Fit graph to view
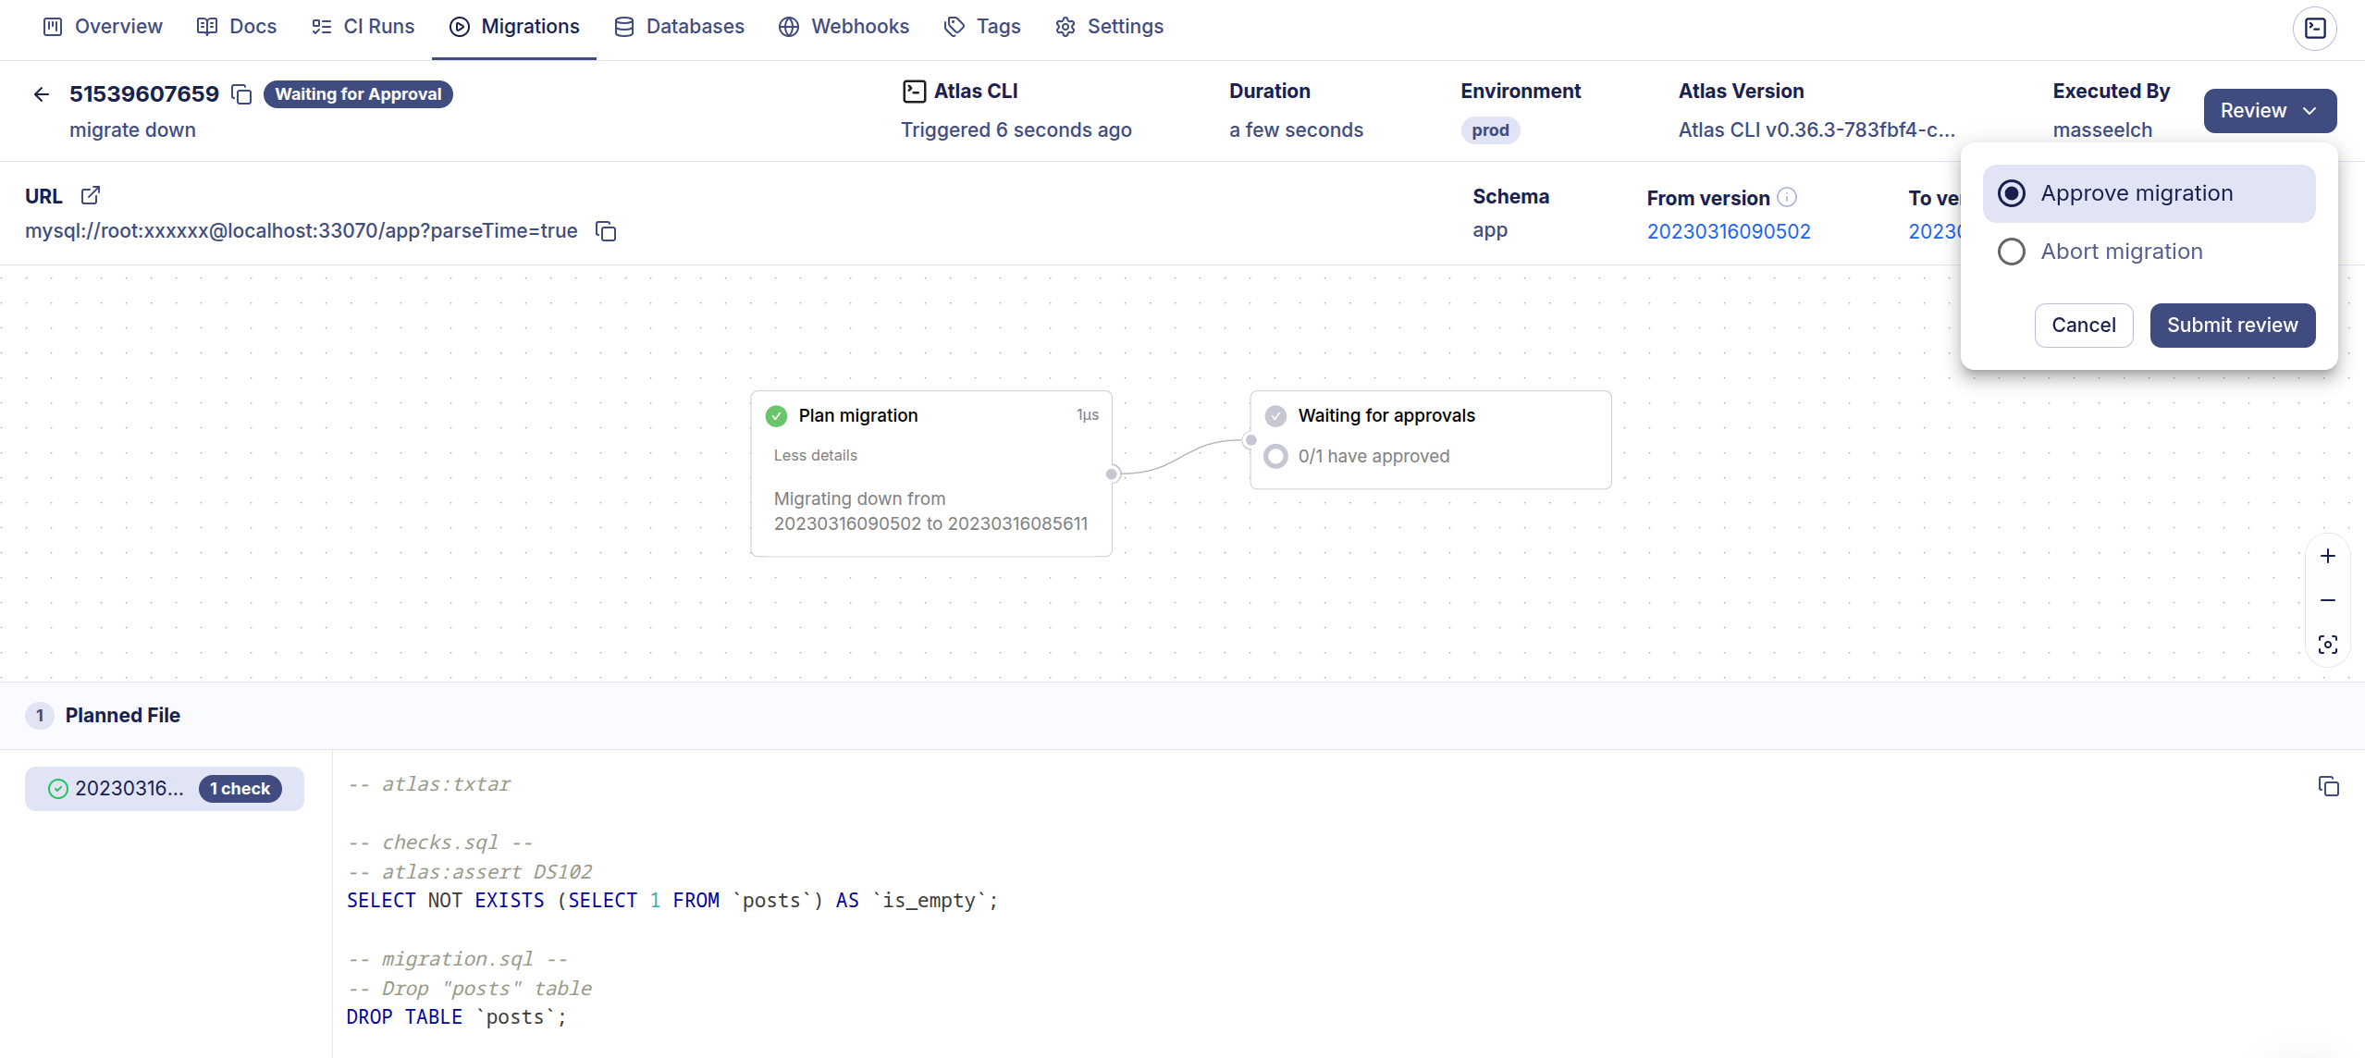Screen dimensions: 2365x1058 (x=2327, y=645)
